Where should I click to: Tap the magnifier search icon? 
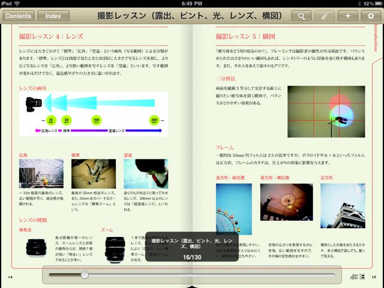click(301, 16)
